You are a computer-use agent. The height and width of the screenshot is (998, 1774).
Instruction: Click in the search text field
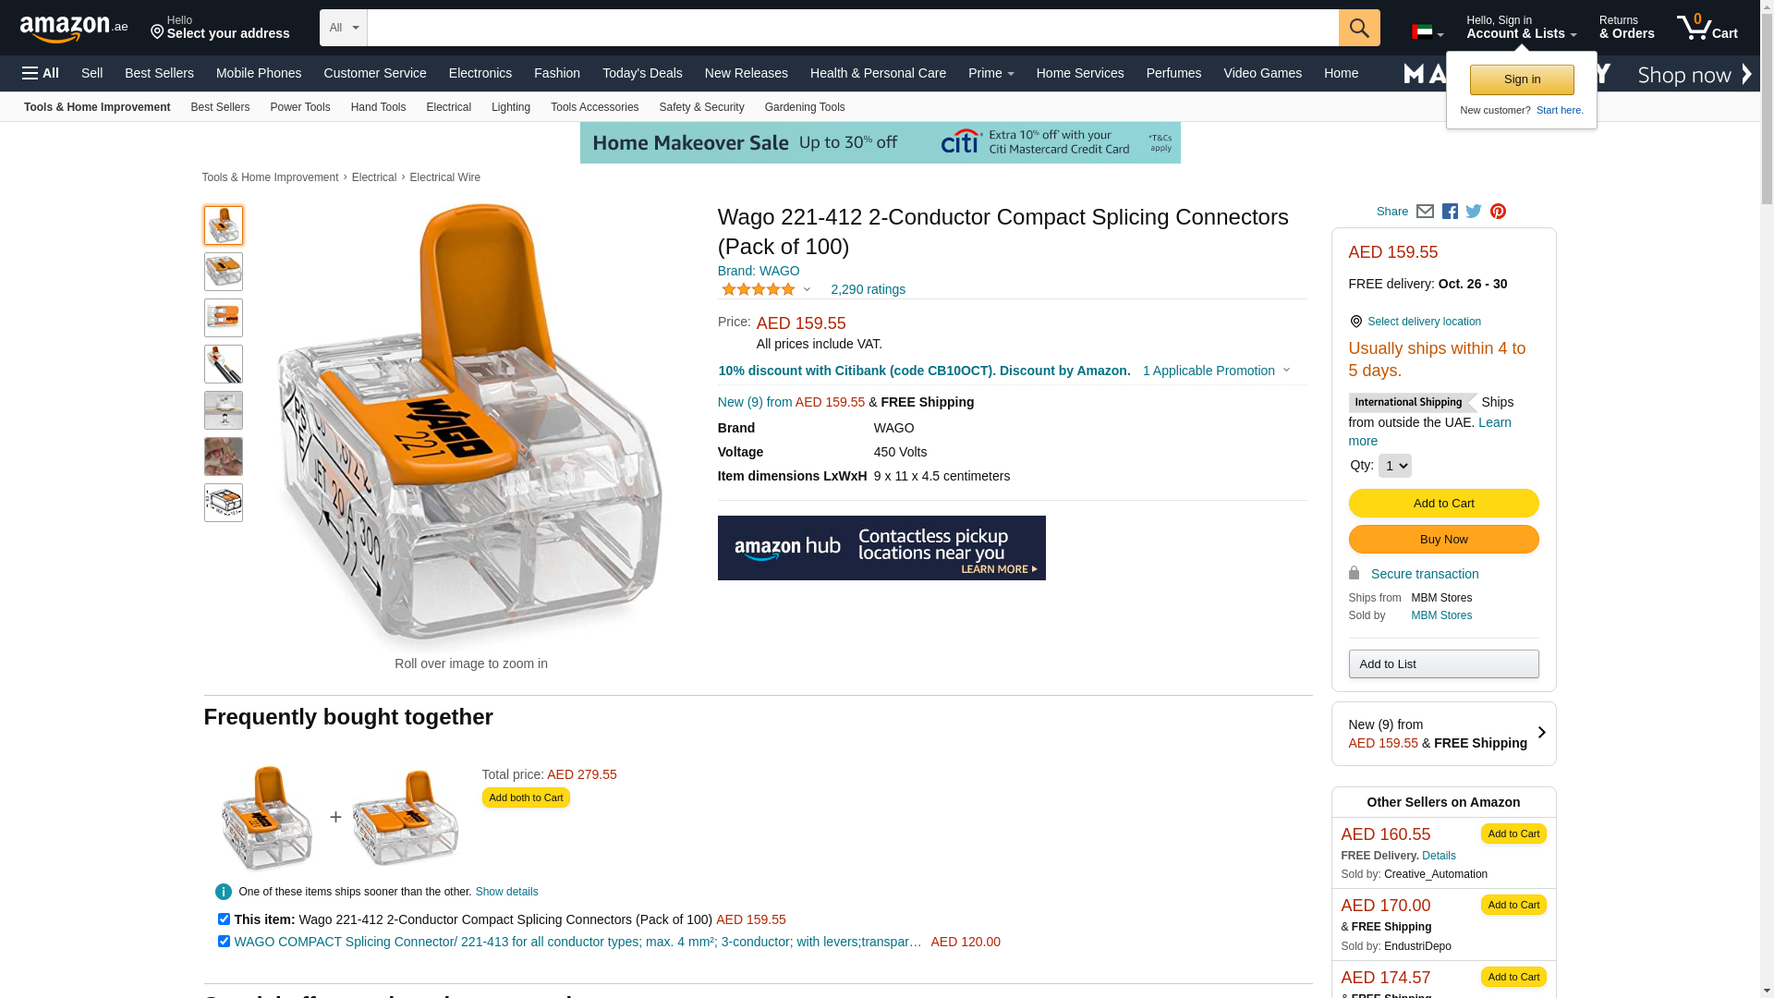[853, 28]
